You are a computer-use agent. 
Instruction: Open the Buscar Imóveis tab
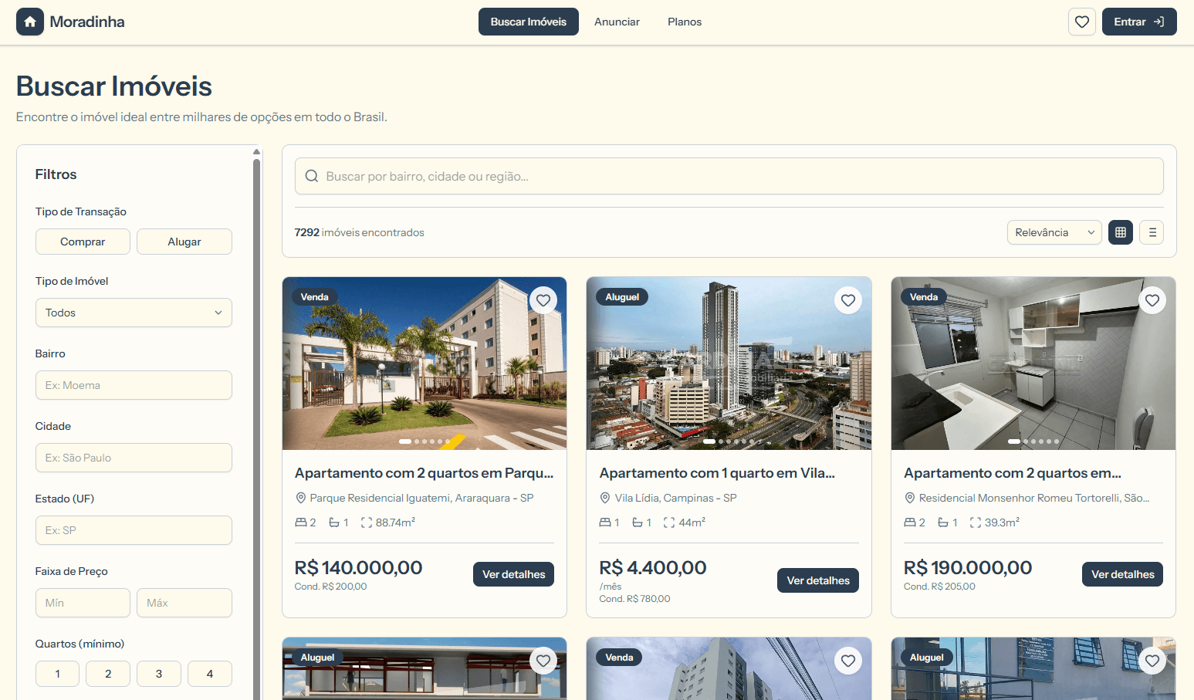click(x=529, y=22)
